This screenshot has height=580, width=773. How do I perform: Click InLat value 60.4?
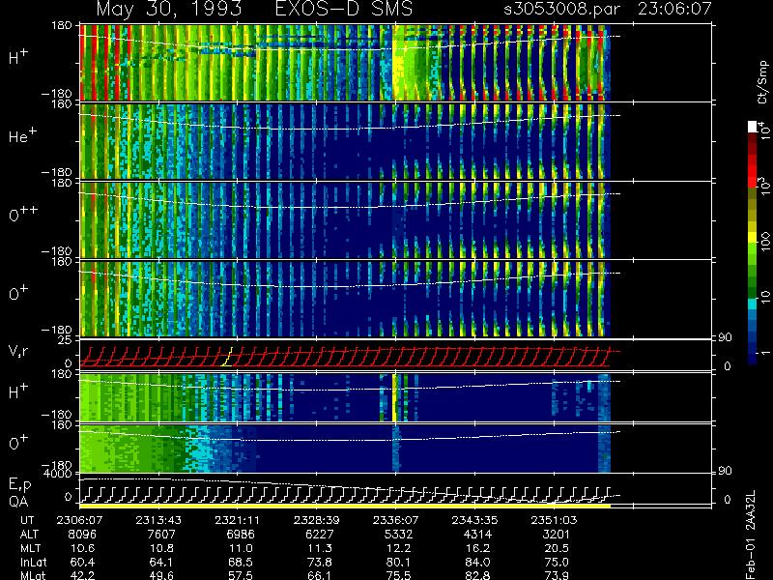pyautogui.click(x=82, y=563)
